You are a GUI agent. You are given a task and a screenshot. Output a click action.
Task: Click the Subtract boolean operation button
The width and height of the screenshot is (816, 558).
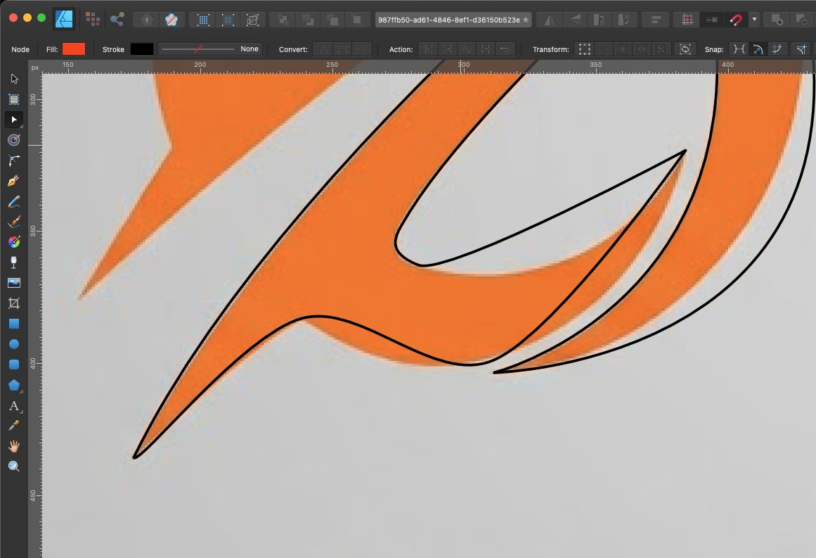pos(802,20)
